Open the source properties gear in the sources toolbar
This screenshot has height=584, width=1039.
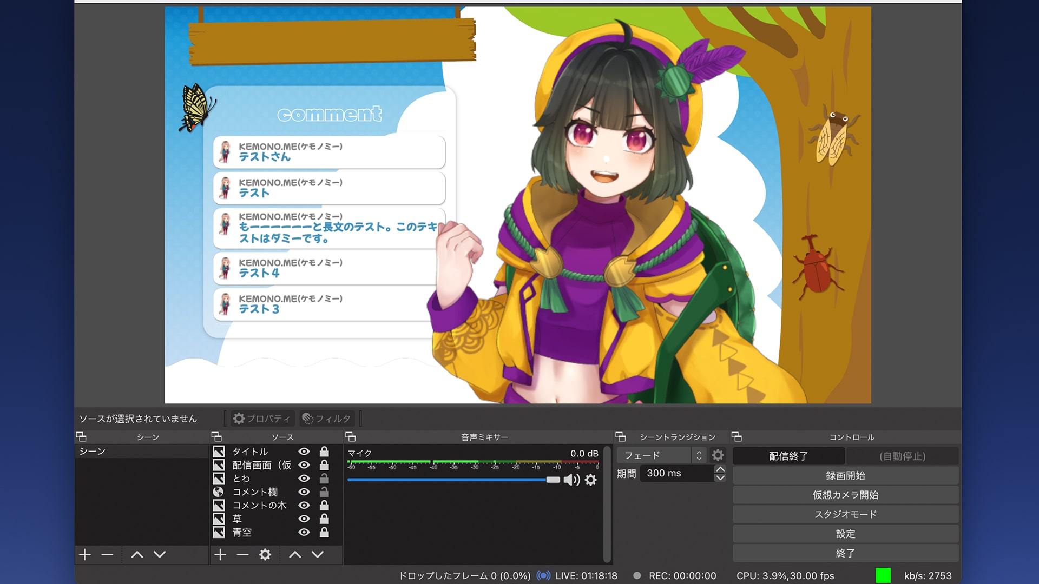(x=264, y=555)
